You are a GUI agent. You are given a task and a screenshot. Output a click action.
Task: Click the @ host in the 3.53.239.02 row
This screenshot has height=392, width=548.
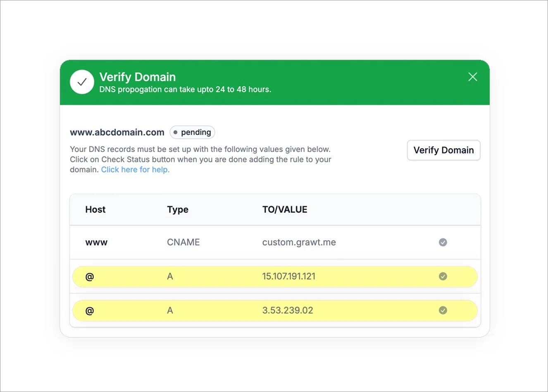click(90, 311)
